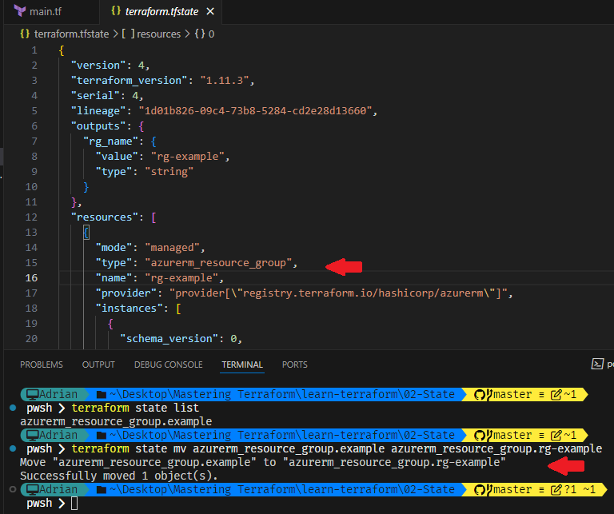Click the "terraform state mv" command line
The image size is (614, 514).
pos(337,448)
